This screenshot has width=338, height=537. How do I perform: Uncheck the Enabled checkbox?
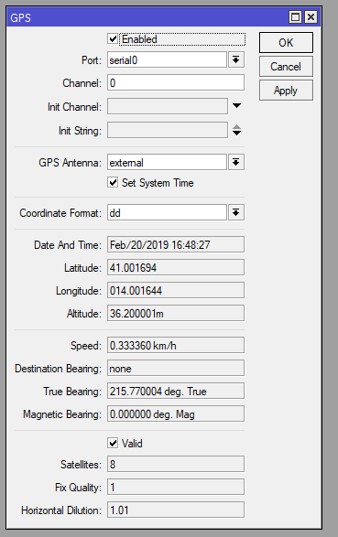tap(113, 38)
